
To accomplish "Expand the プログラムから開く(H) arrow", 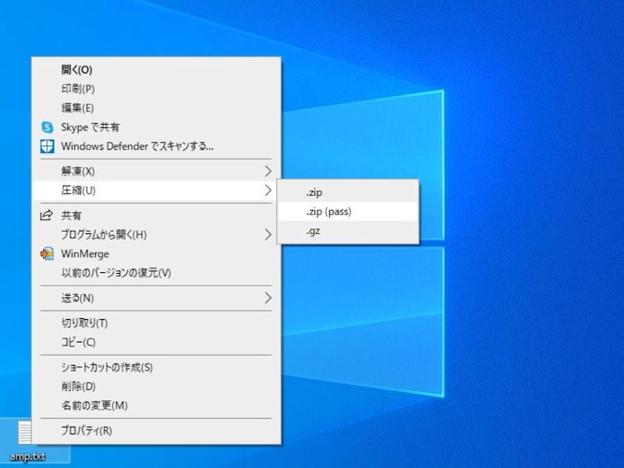I will pyautogui.click(x=268, y=235).
